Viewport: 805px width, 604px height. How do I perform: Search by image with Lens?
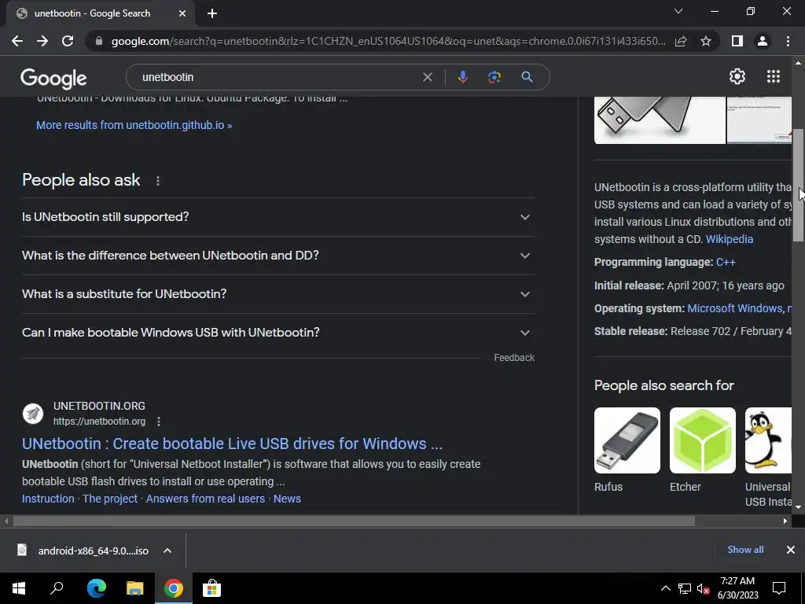494,77
